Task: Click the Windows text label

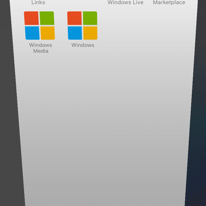Action: coord(83,45)
